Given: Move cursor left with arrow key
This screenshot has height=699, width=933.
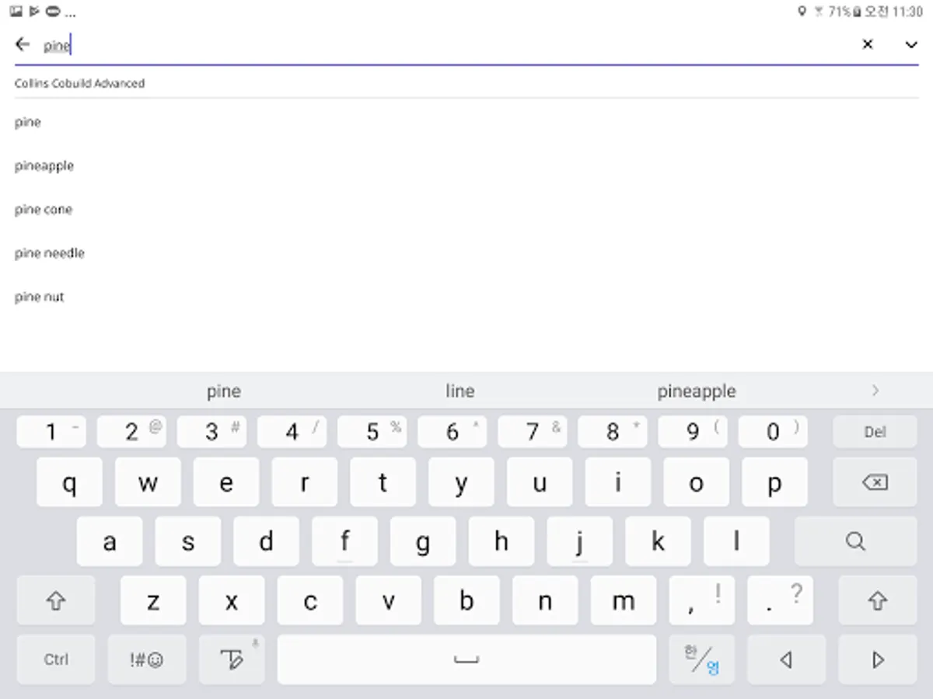Looking at the screenshot, I should click(x=786, y=659).
